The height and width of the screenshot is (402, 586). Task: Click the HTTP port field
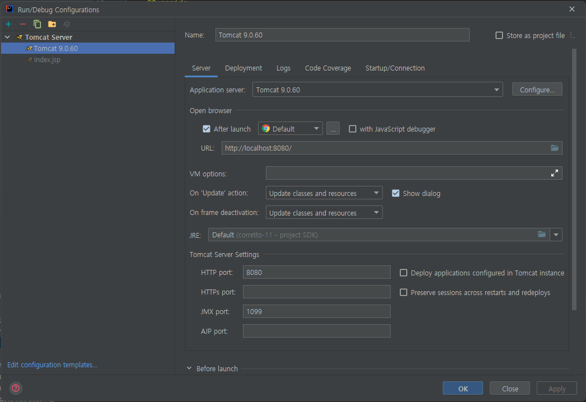(317, 272)
